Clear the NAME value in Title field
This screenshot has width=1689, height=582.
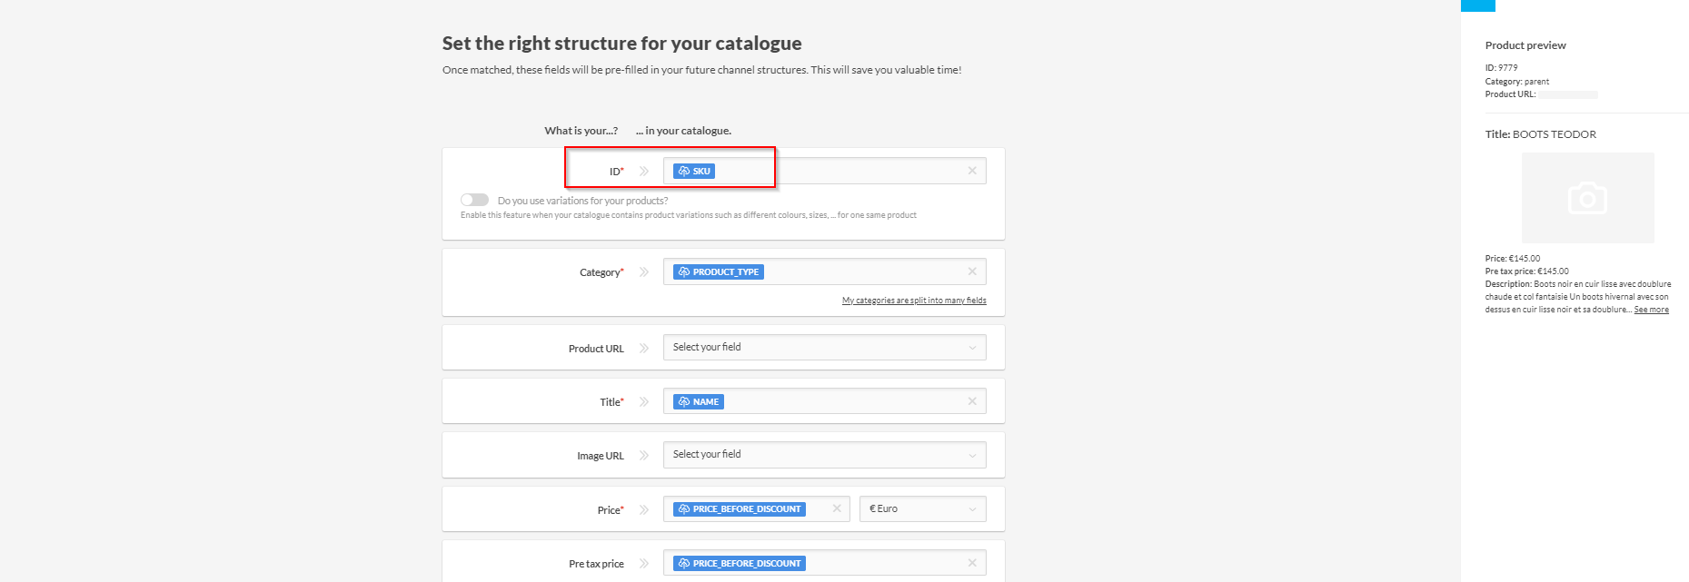971,401
